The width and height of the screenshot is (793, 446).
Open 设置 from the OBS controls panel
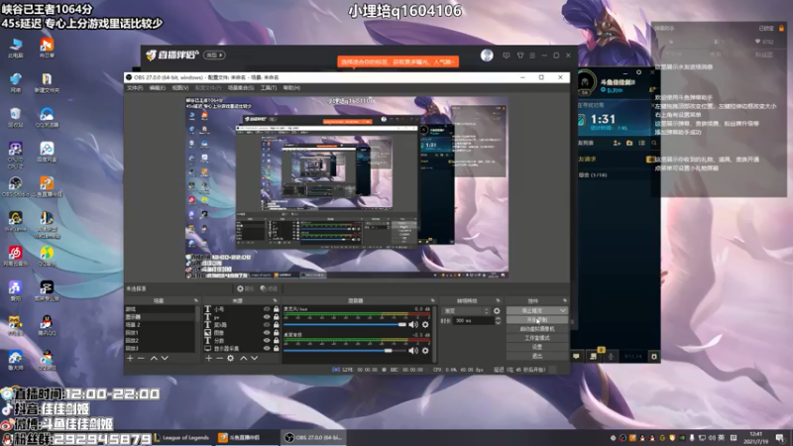click(536, 347)
